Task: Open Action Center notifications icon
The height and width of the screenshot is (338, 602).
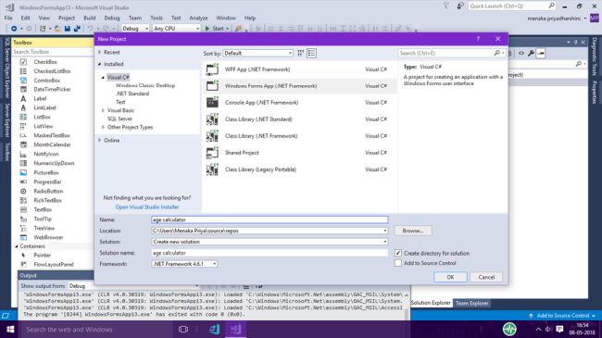Action: pyautogui.click(x=559, y=329)
